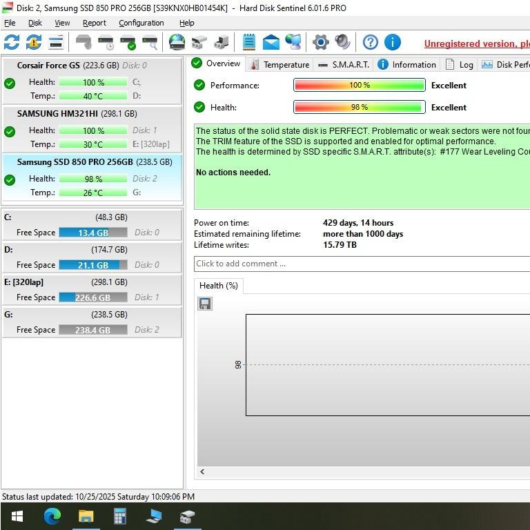Click the globe disk toolbar icon
The width and height of the screenshot is (530, 530).
177,42
